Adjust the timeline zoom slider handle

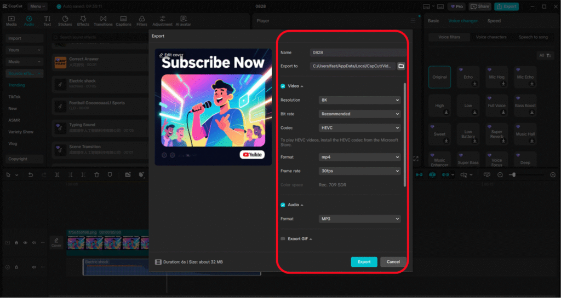tap(514, 175)
